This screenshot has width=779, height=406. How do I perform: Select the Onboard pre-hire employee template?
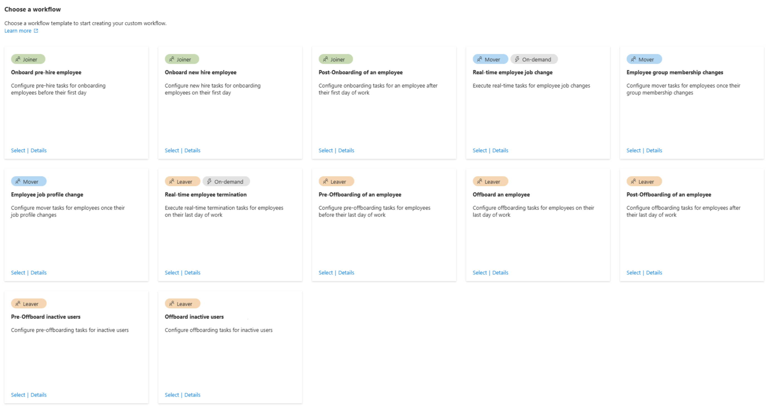click(x=18, y=150)
